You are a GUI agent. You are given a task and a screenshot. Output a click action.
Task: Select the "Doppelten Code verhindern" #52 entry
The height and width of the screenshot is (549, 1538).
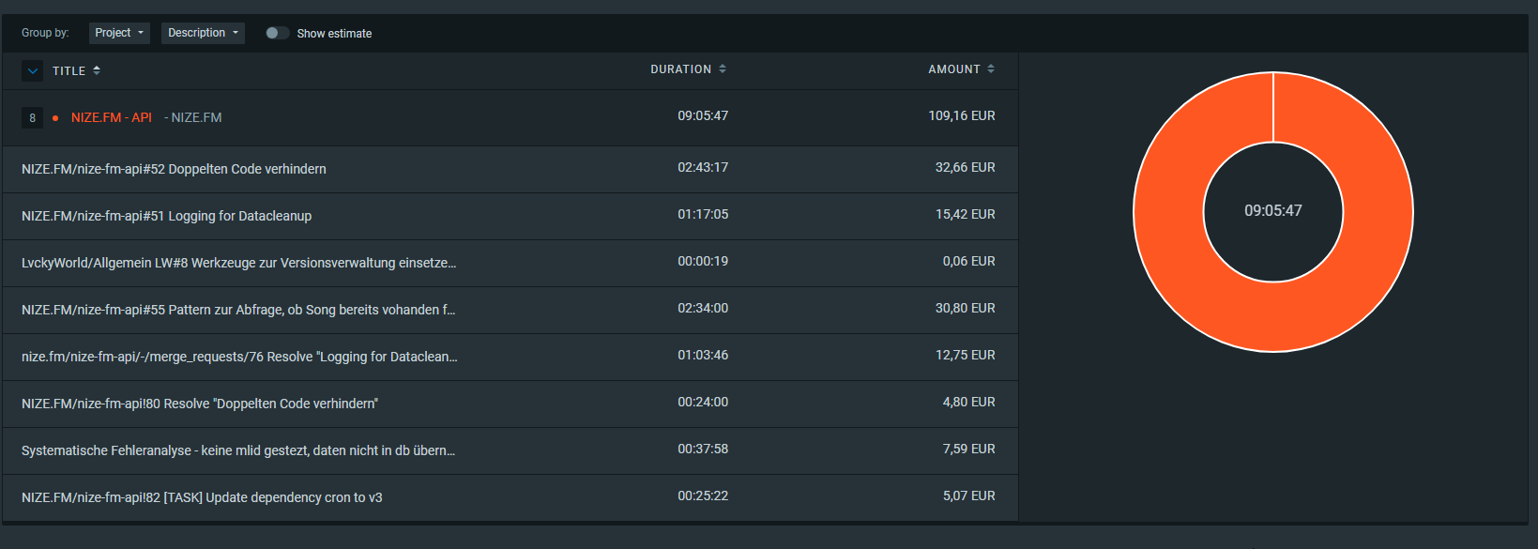174,169
